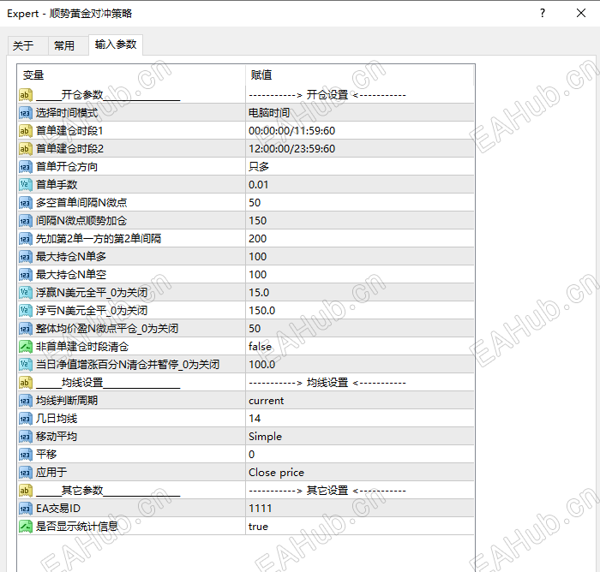The image size is (600, 572).
Task: Click the double-type icon next to 首单手数
Action: point(25,185)
